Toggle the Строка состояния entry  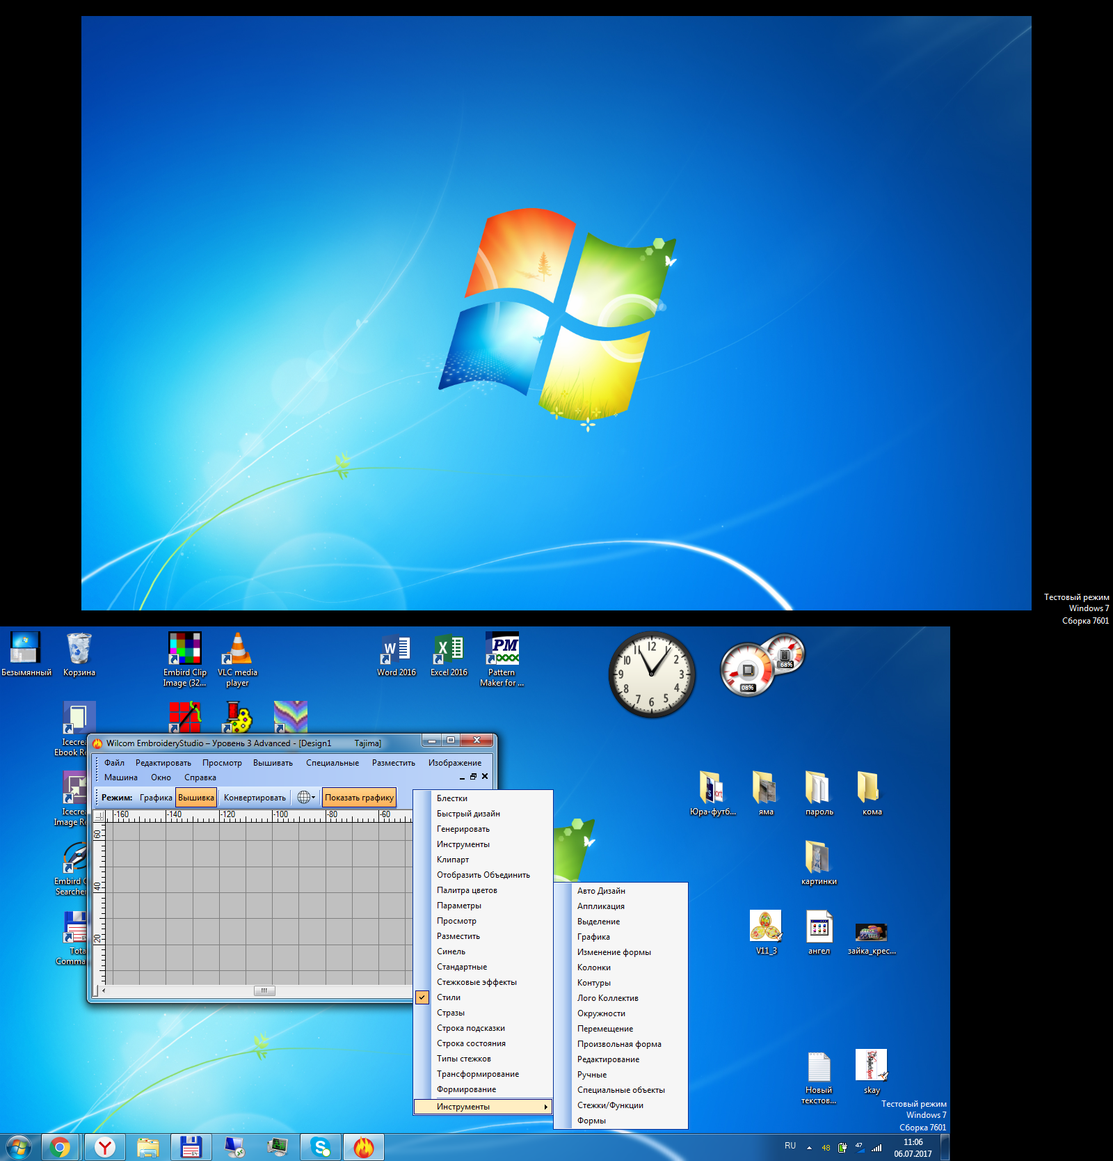[x=483, y=1043]
